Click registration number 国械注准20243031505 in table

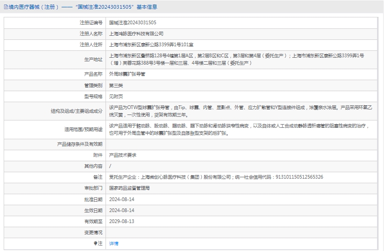133,22
